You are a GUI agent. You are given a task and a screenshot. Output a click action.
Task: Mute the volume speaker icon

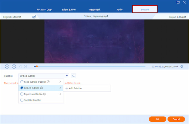click(181, 66)
